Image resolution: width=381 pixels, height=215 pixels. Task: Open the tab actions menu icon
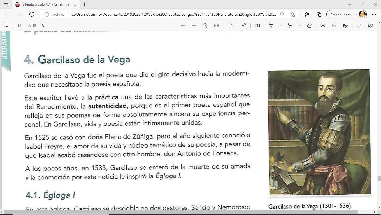click(x=6, y=4)
